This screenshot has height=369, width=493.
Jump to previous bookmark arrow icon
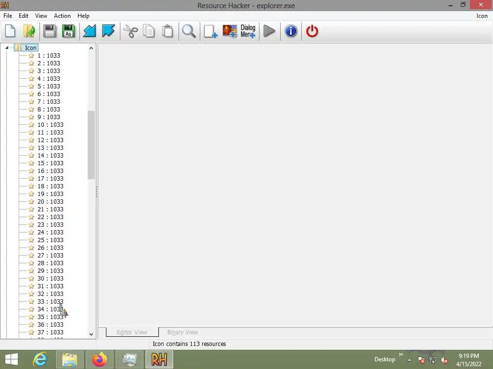point(89,31)
